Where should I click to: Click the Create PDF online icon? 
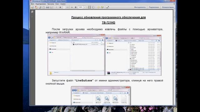(x=36, y=7)
